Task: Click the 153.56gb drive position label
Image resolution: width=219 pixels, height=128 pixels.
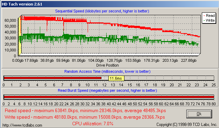Action: point(133,60)
